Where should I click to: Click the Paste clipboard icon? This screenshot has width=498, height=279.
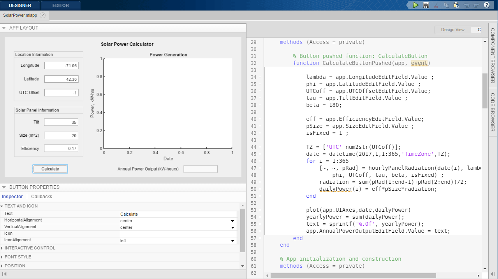(456, 5)
